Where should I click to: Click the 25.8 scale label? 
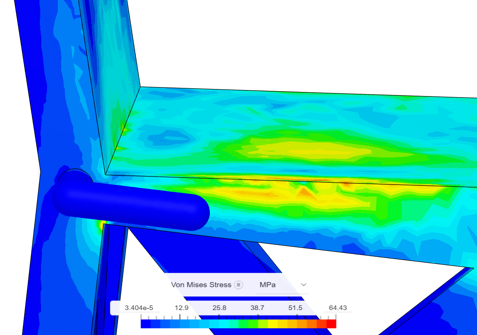219,308
